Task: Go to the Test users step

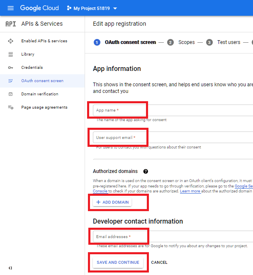Action: (229, 42)
